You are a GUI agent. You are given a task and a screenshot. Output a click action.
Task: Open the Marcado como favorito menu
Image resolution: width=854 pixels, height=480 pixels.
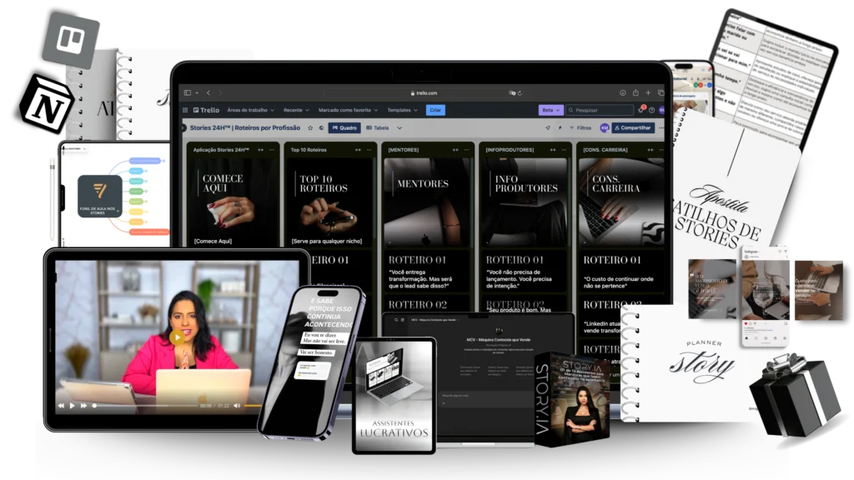[x=348, y=110]
